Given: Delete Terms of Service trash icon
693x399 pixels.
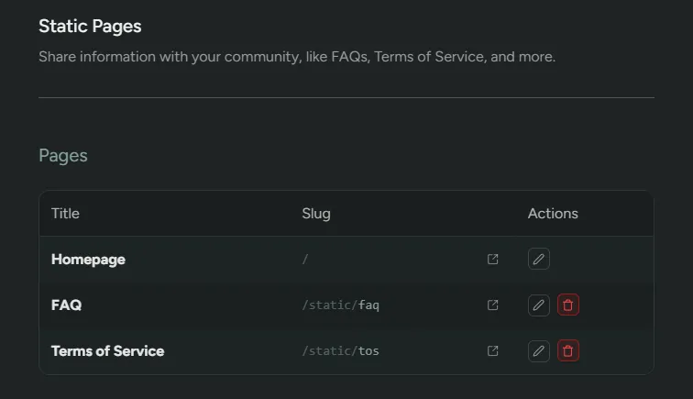Looking at the screenshot, I should click(x=568, y=350).
